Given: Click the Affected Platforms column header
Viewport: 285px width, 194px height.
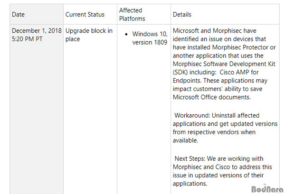Looking at the screenshot, I should (x=132, y=14).
